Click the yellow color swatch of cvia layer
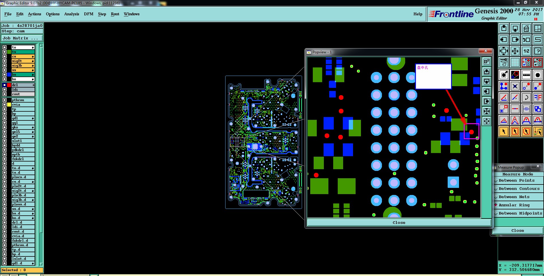The image size is (544, 276). coord(9,105)
